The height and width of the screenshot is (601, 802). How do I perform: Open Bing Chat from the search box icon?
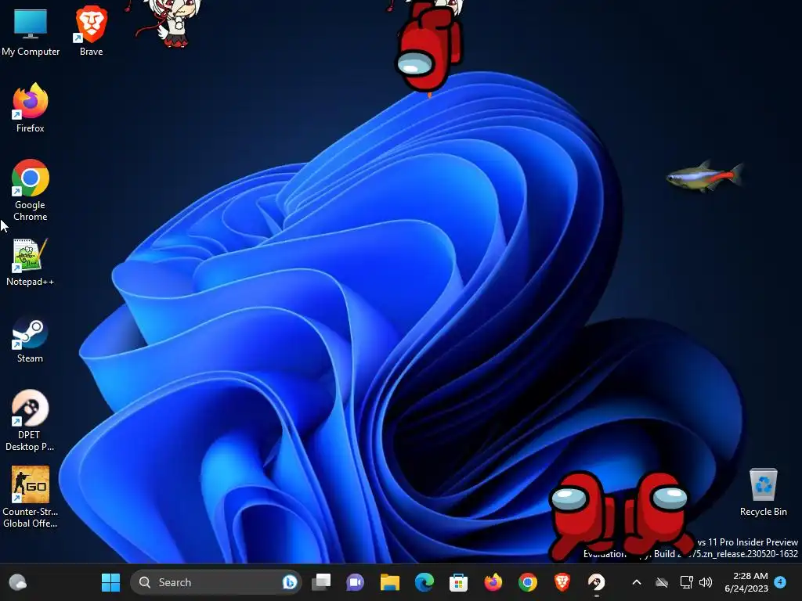pyautogui.click(x=290, y=582)
